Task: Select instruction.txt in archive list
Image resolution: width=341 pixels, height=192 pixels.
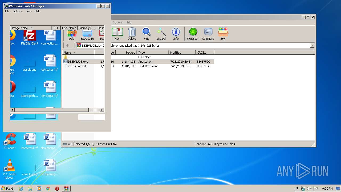Action: coord(138,66)
